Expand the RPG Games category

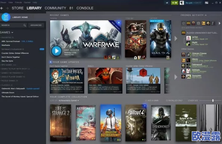tap(8, 65)
